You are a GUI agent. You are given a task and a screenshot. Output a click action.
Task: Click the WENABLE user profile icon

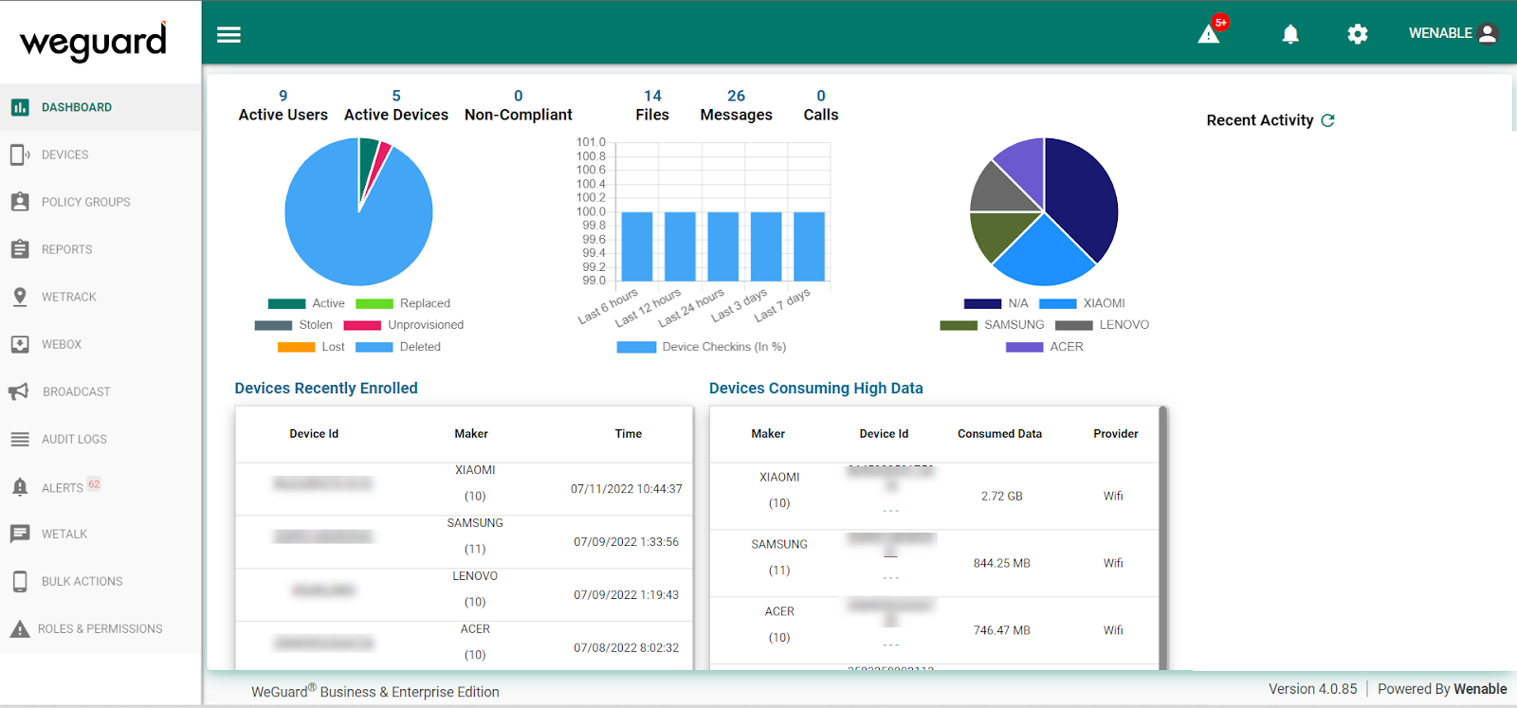1488,33
